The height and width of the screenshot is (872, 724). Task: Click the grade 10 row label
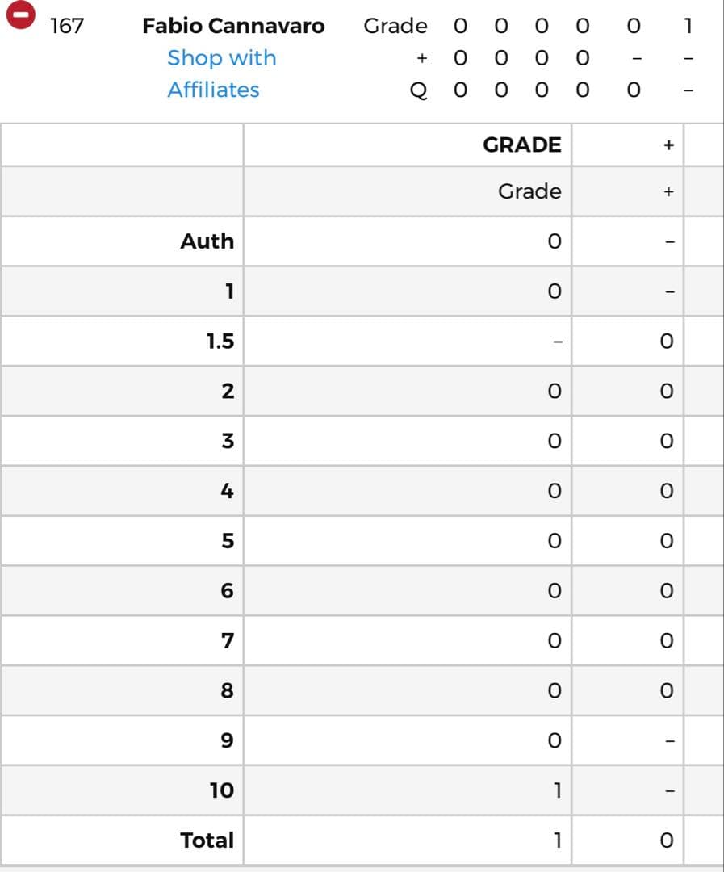(221, 790)
